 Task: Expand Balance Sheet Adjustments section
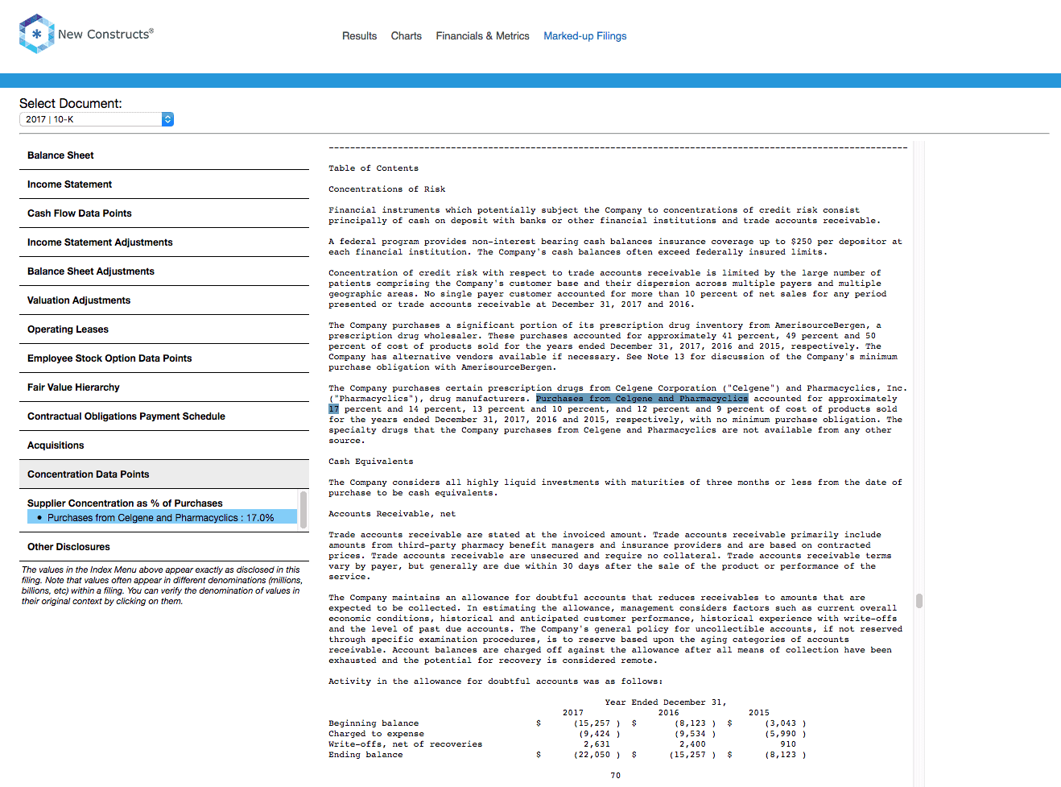point(164,271)
